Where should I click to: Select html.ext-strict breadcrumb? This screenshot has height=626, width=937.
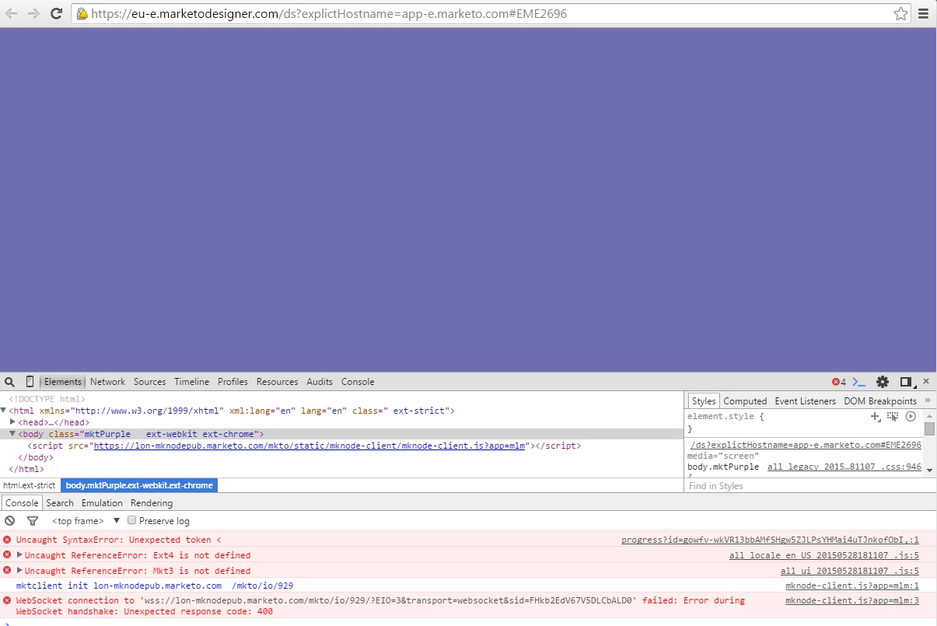[x=30, y=485]
